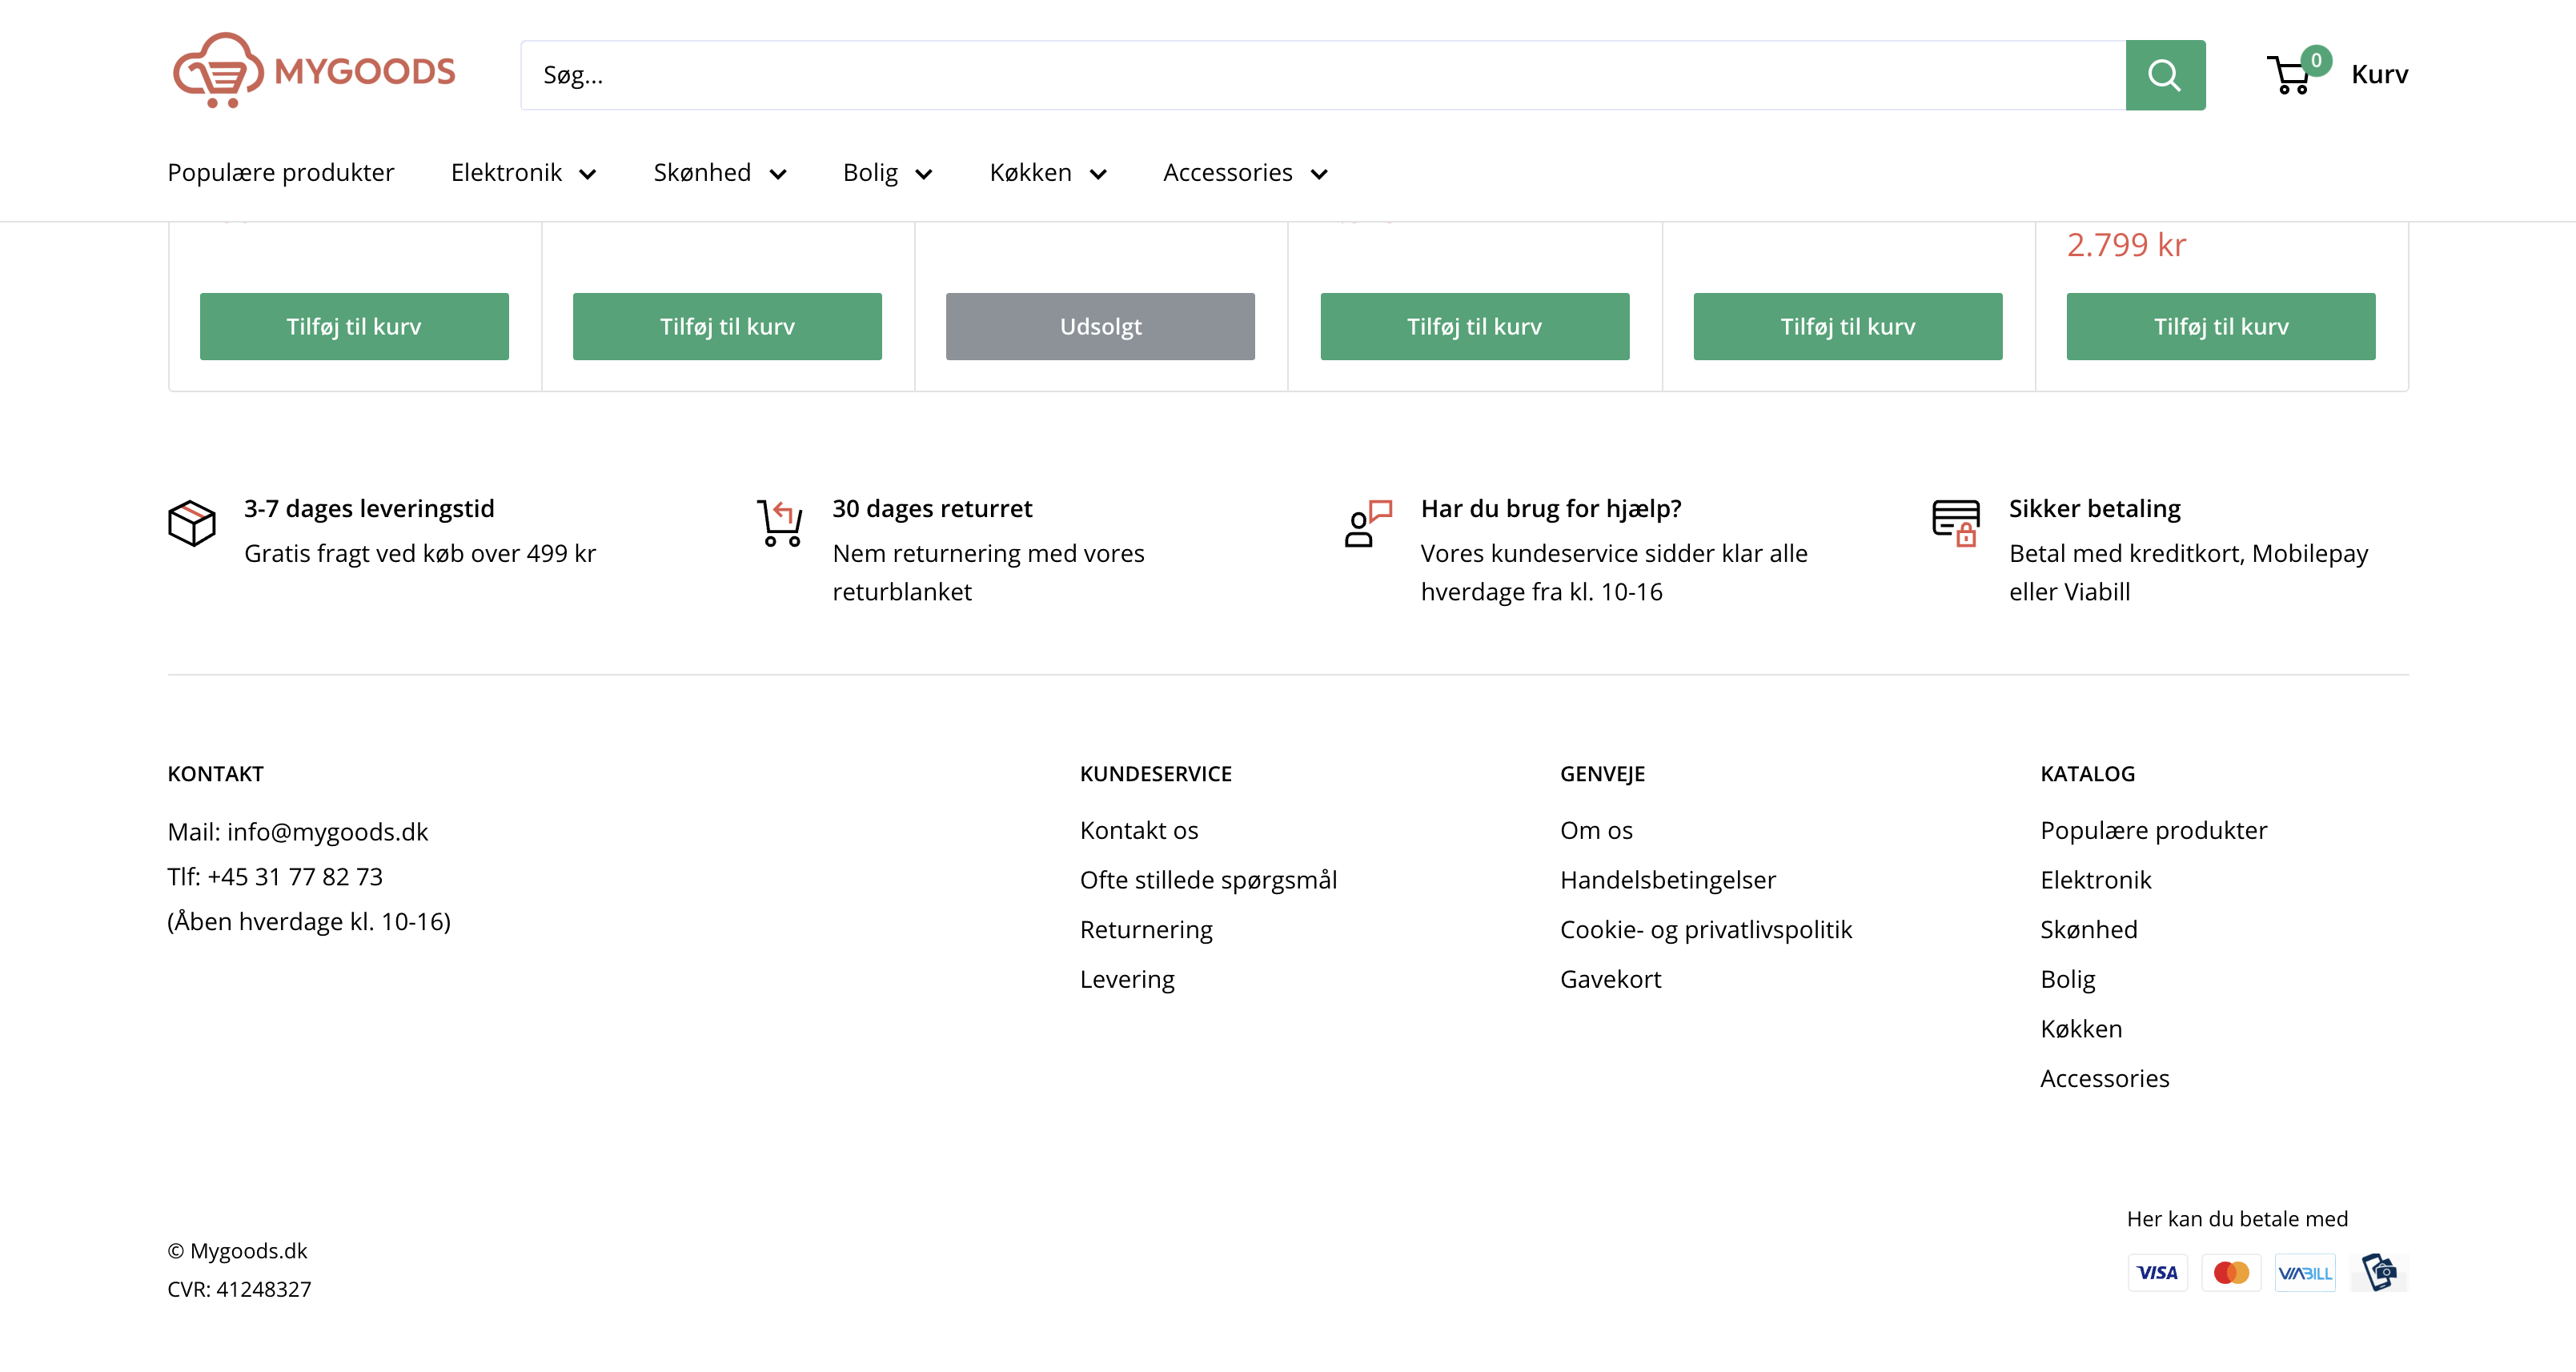Click the delivery box icon

coord(192,523)
